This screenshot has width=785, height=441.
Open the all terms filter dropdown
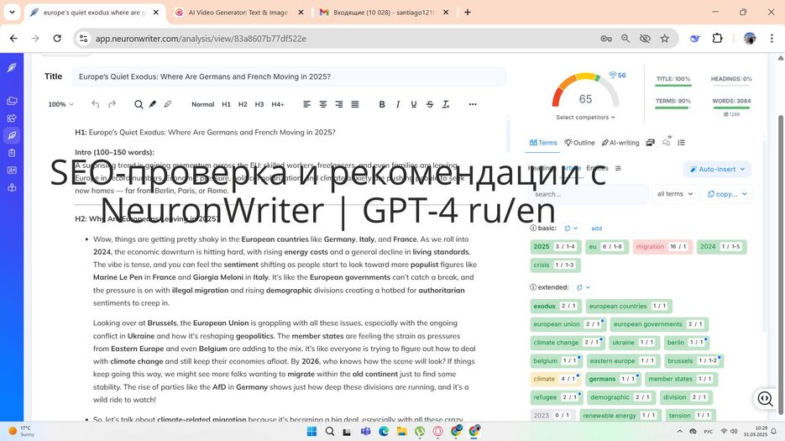tap(675, 194)
